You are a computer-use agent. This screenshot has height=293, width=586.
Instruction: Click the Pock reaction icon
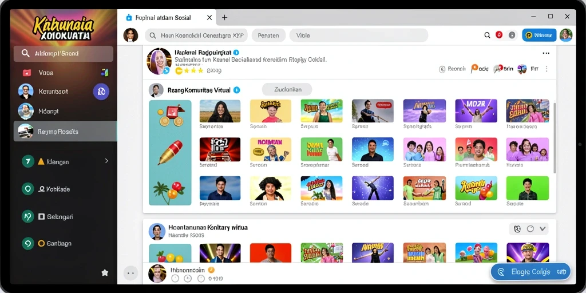click(480, 69)
